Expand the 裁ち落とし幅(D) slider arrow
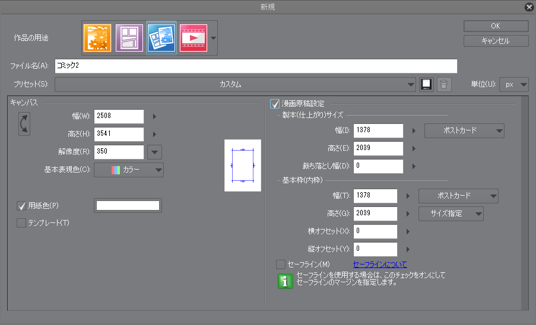 click(414, 166)
